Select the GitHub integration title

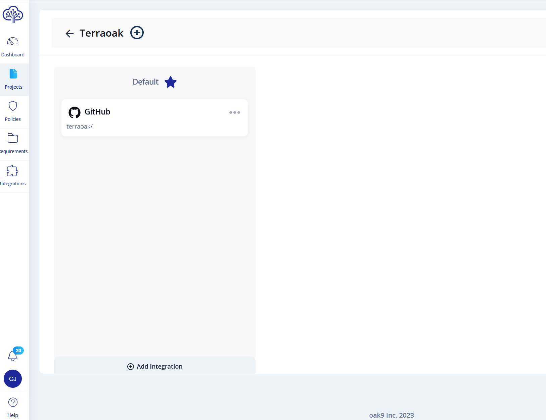(x=97, y=112)
